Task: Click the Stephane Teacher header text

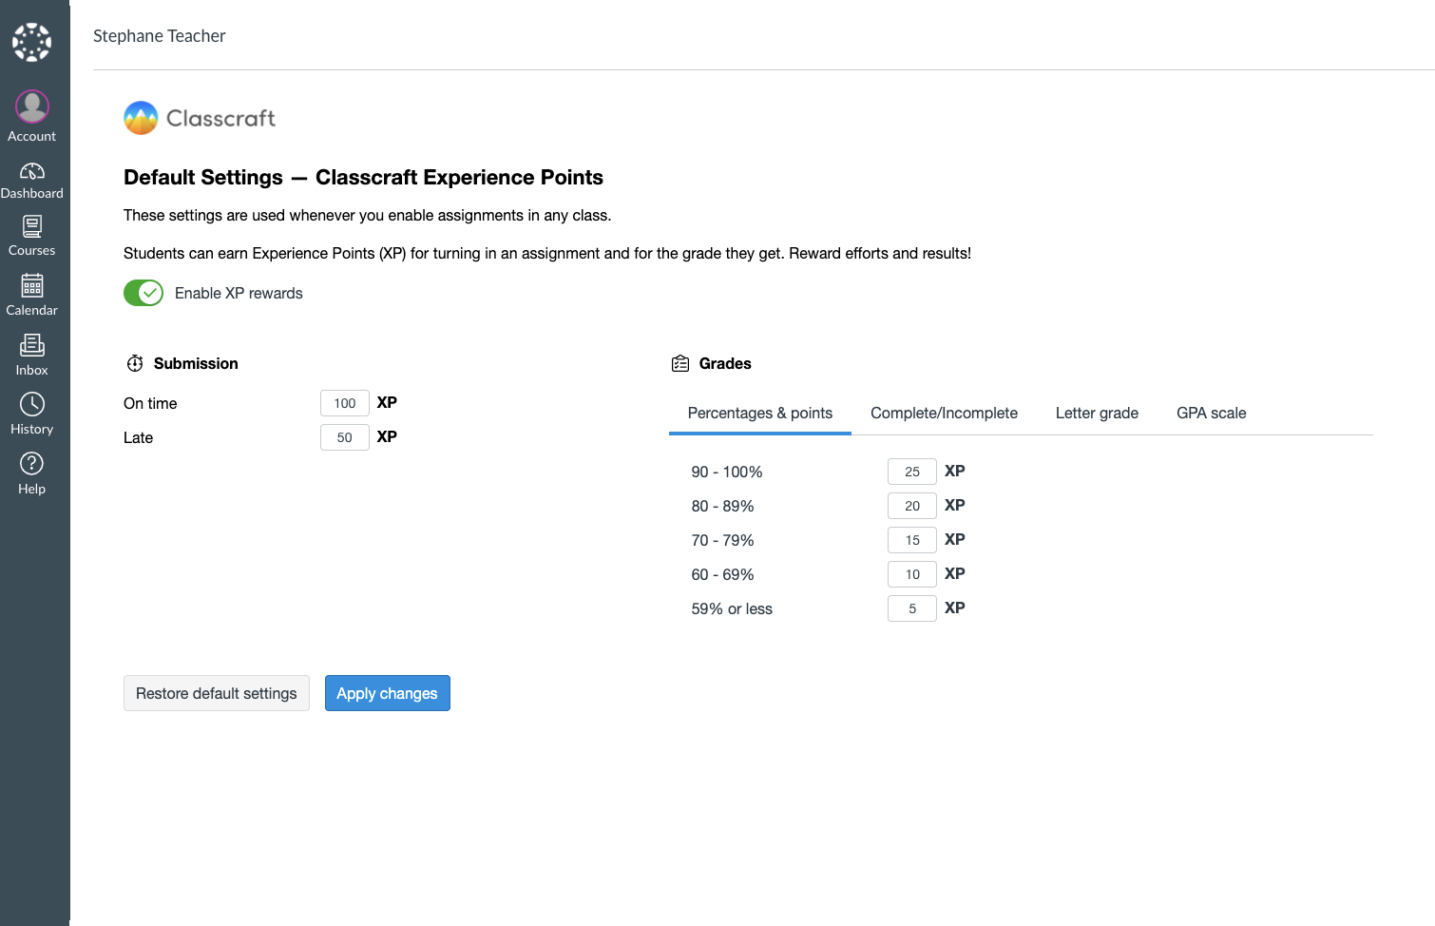Action: [x=159, y=36]
